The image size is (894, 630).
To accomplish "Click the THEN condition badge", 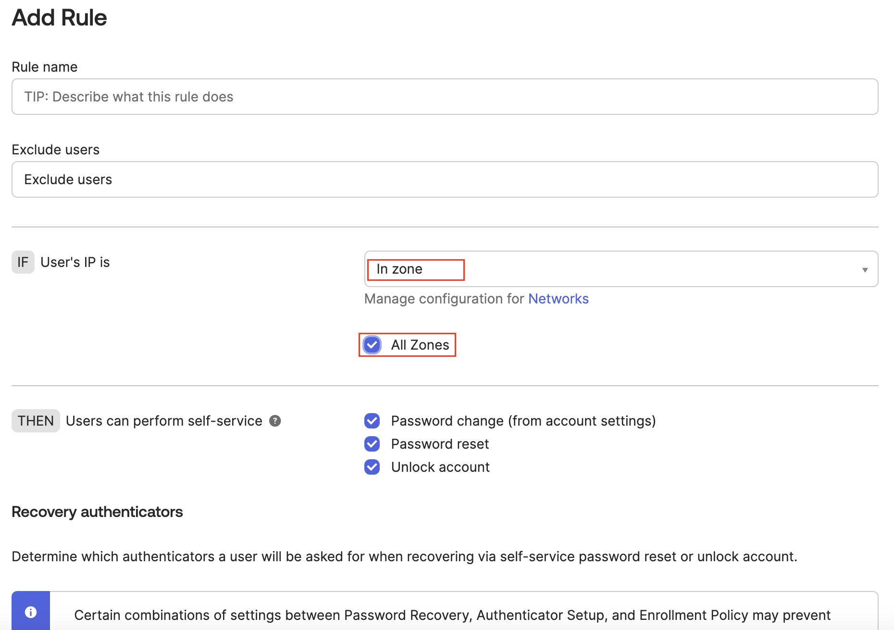I will 36,421.
